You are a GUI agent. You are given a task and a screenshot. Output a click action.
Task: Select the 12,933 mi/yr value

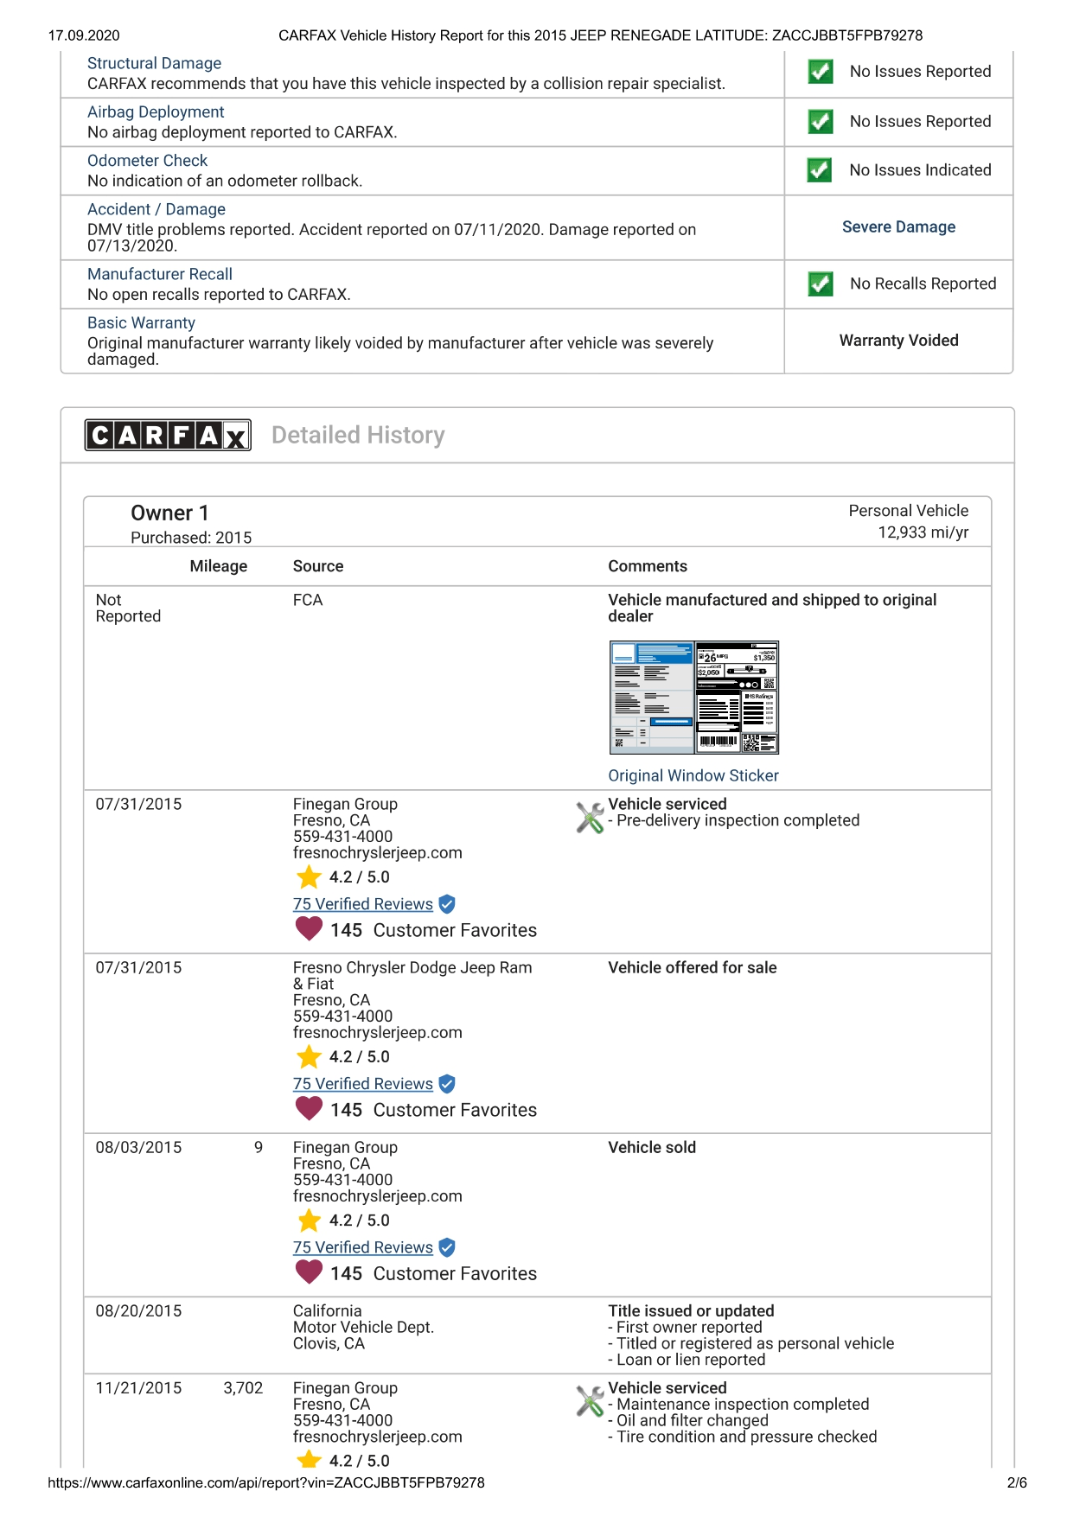pos(923,532)
